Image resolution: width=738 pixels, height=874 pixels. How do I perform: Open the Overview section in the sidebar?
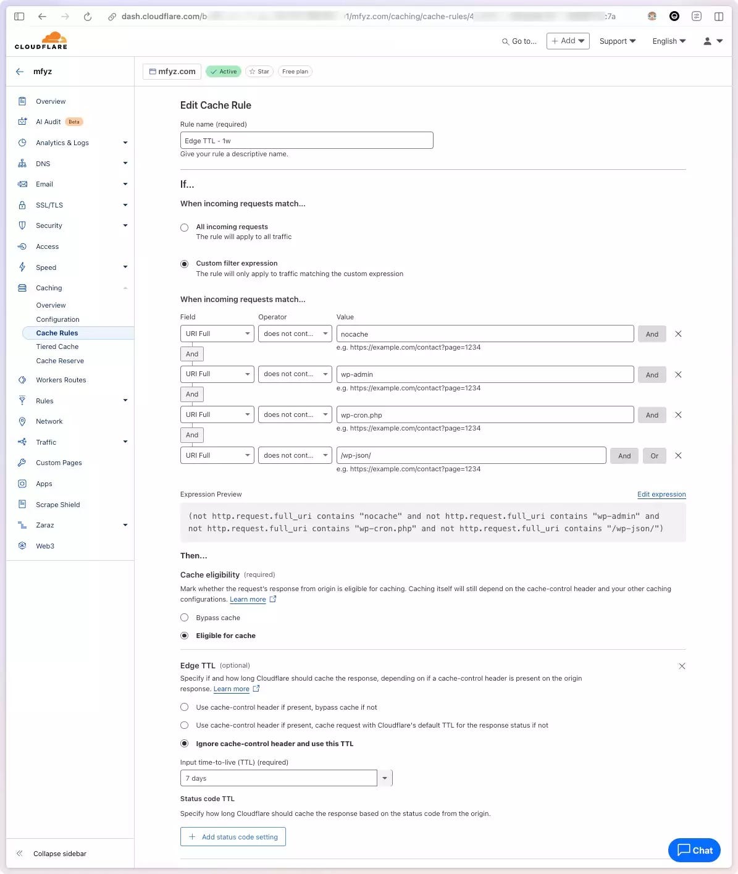[50, 101]
